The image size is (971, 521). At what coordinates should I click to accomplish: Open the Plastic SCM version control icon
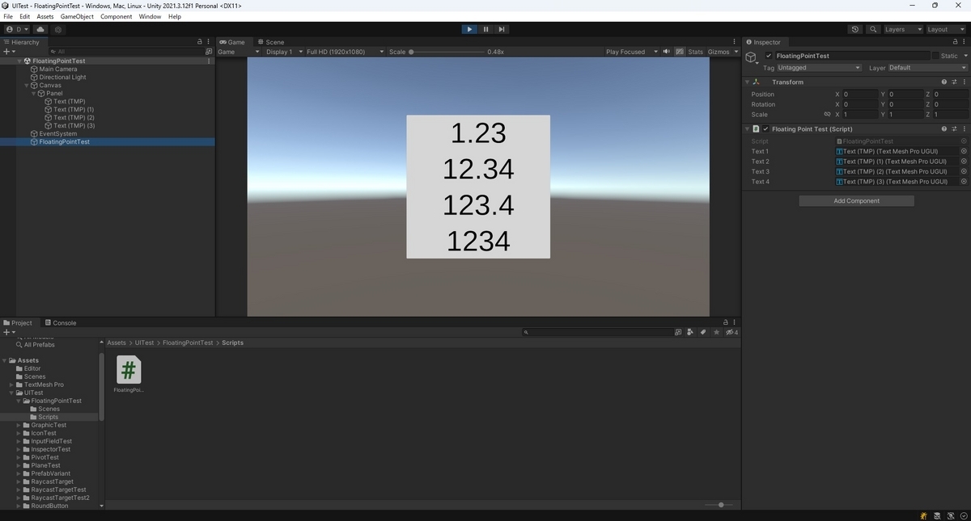click(58, 29)
